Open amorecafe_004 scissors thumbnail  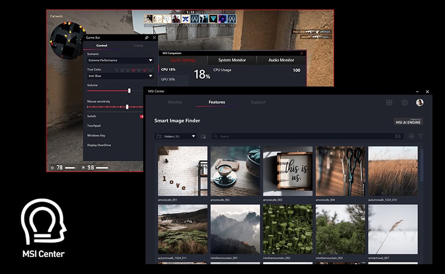(x=340, y=171)
